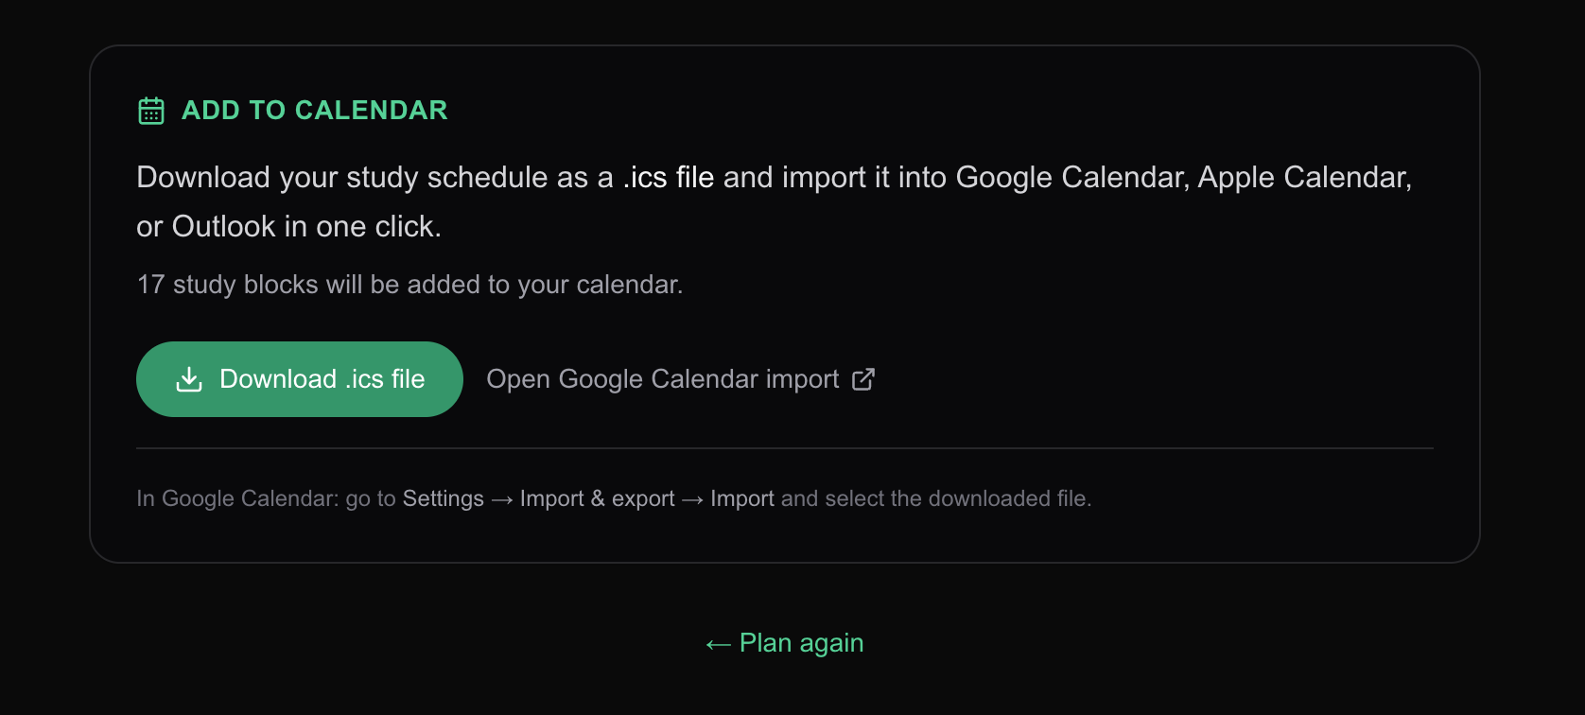Click the left arrow before Plan again
1585x715 pixels.
[x=719, y=645]
